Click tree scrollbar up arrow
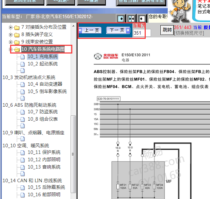This screenshot has width=210, height=199. [x=73, y=26]
